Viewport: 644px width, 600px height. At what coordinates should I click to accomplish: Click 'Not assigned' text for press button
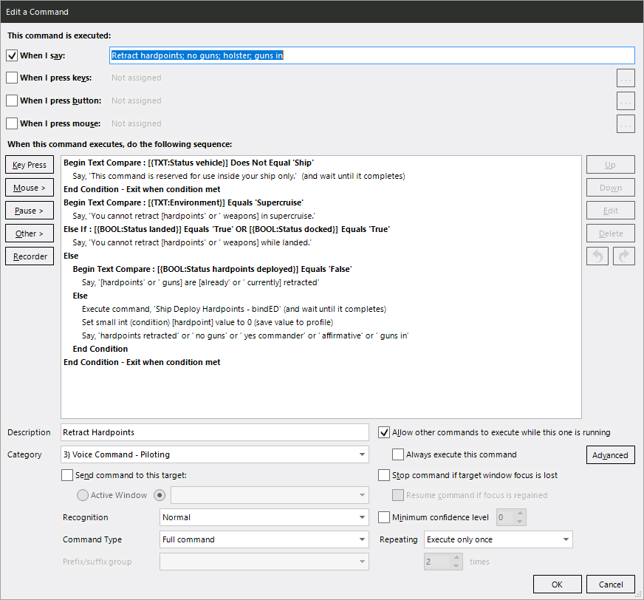137,100
